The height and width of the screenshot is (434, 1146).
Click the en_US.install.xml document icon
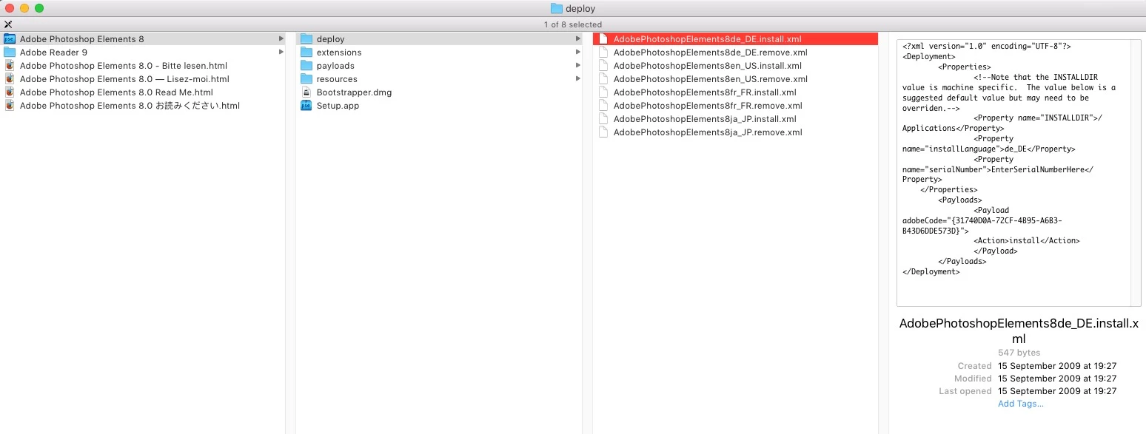(603, 66)
